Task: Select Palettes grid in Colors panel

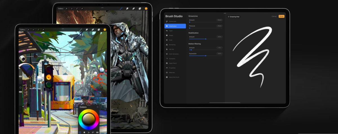Action: 97,132
